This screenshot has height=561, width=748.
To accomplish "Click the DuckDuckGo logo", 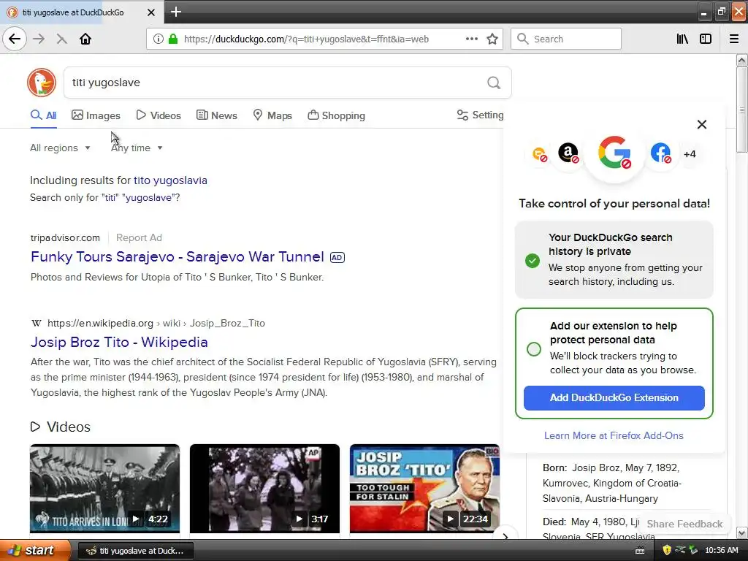I will point(42,83).
